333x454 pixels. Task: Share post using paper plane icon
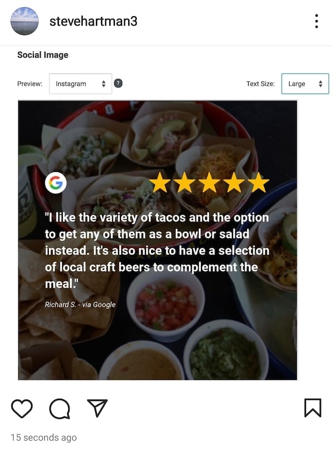(x=97, y=408)
